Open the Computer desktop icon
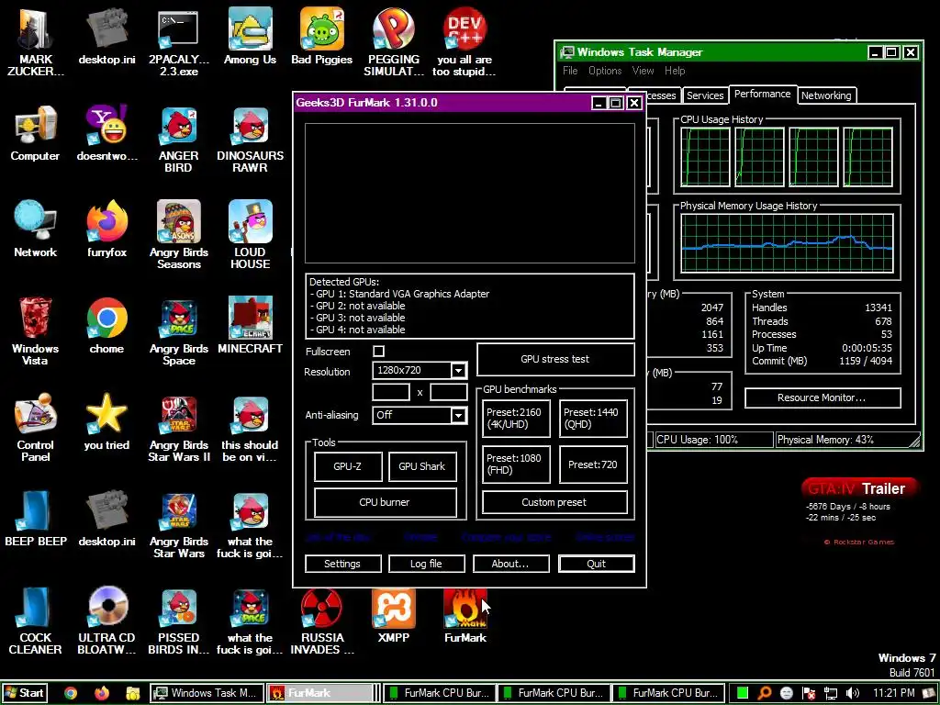This screenshot has width=940, height=705. click(x=35, y=133)
